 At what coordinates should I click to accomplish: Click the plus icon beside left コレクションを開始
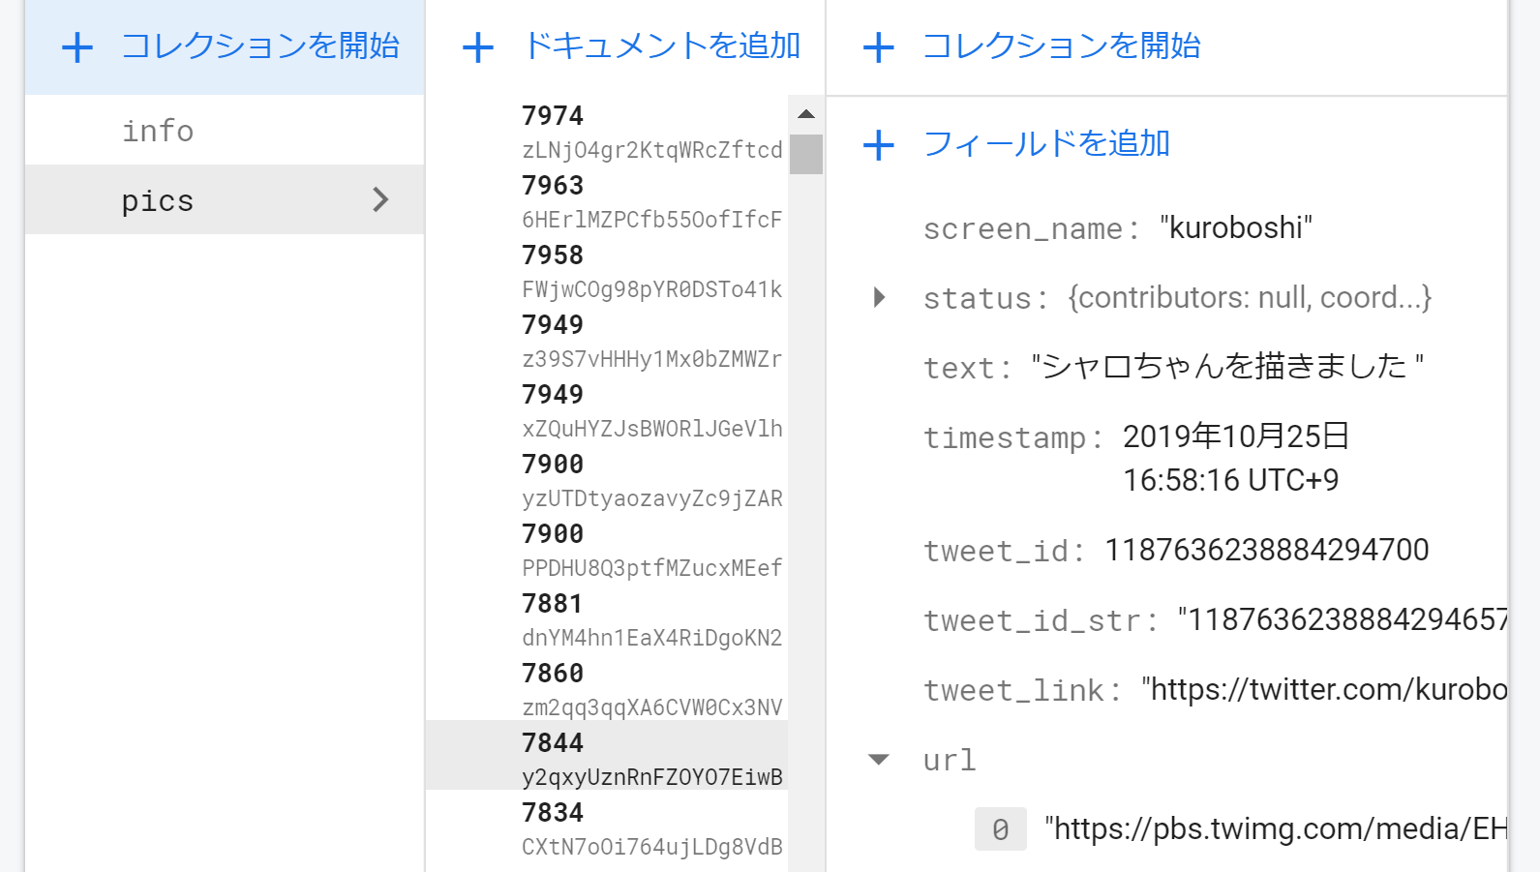pyautogui.click(x=77, y=47)
